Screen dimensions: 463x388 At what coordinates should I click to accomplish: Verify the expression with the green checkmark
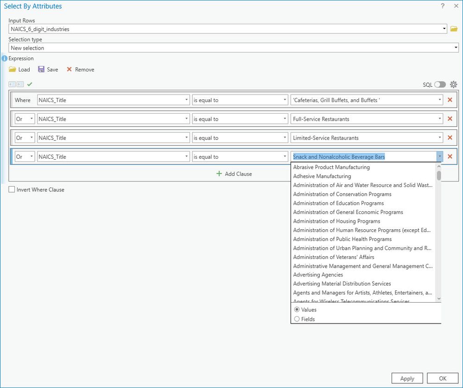tap(29, 84)
